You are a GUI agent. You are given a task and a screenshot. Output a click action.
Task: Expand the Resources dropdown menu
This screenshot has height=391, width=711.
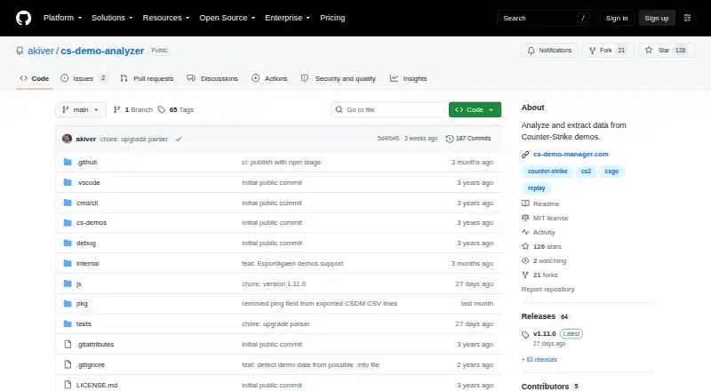point(166,18)
